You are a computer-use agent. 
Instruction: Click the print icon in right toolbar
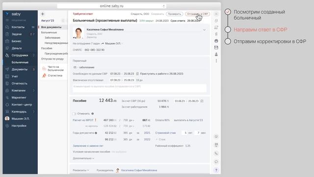click(216, 41)
